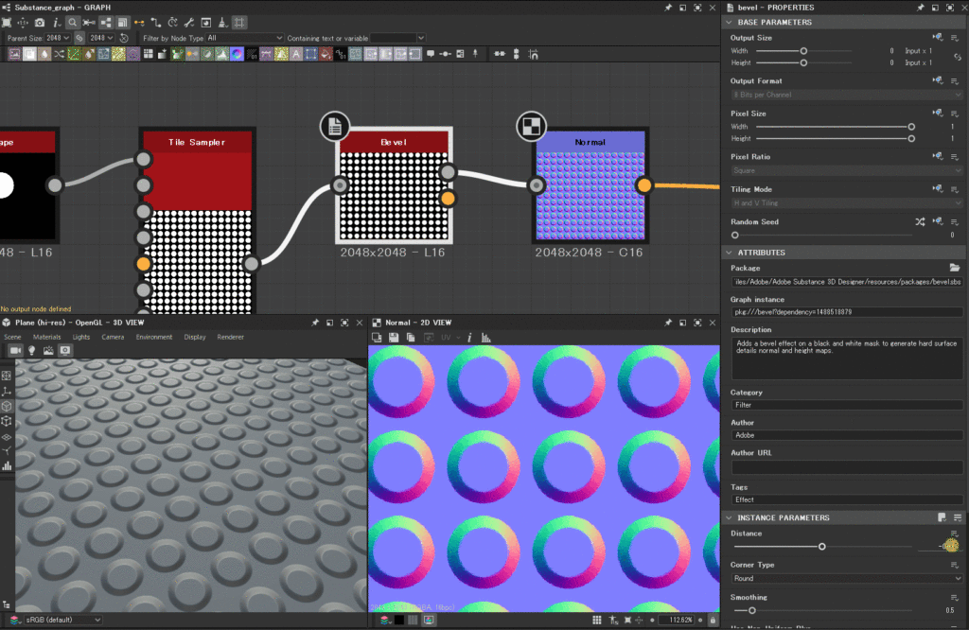
Task: Click the reset size circular arrow icon
Action: (x=124, y=38)
